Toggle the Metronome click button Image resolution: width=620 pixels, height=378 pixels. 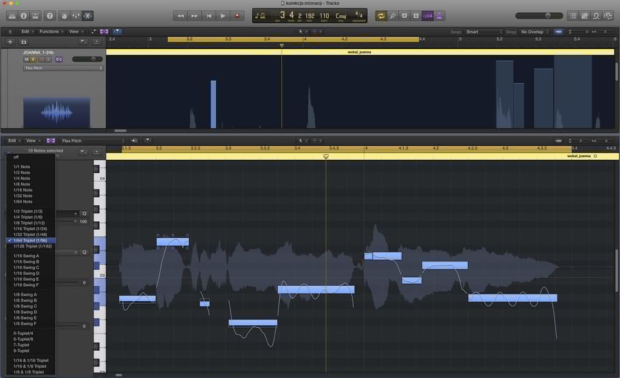coord(439,16)
